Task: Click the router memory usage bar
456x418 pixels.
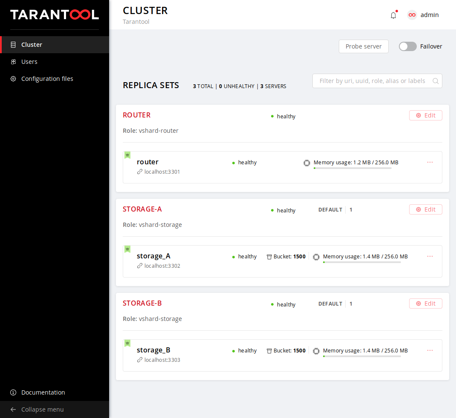Action: coord(352,168)
